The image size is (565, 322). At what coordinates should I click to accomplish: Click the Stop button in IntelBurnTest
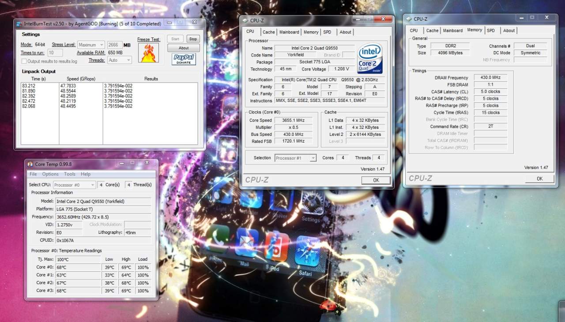(193, 39)
